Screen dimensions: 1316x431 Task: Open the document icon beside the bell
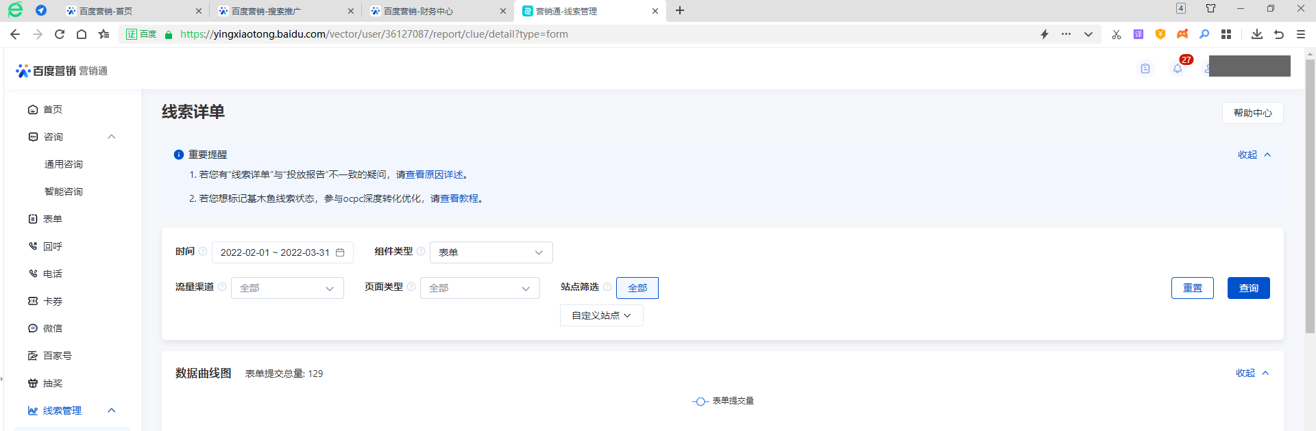(1145, 69)
